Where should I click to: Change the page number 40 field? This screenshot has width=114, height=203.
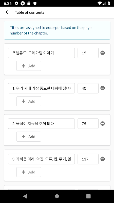click(x=88, y=88)
